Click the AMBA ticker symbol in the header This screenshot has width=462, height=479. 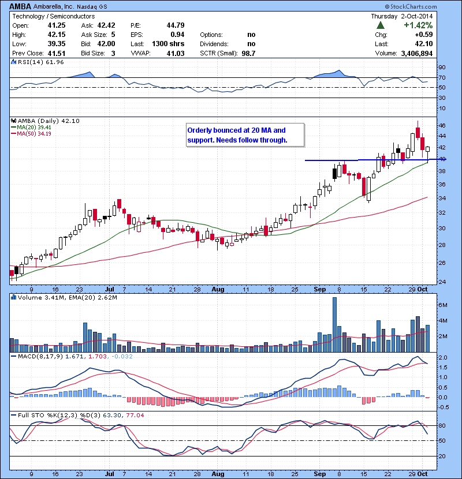point(20,6)
